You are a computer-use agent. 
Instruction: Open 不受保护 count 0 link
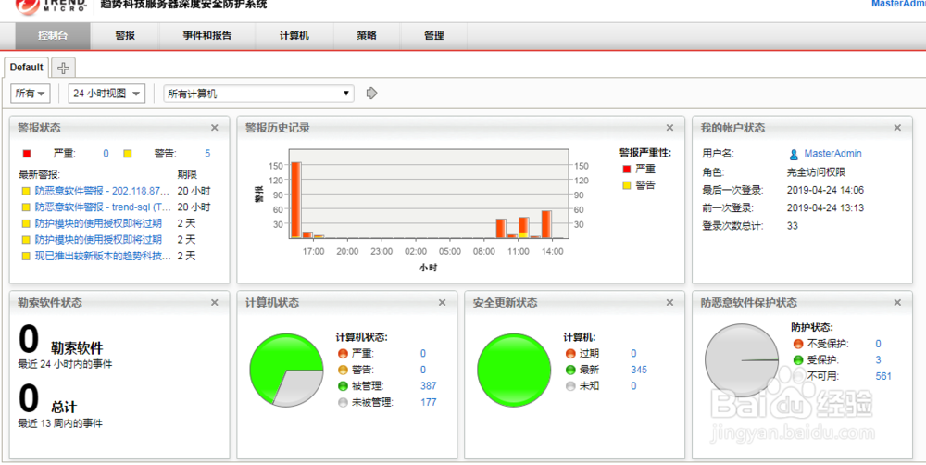pos(878,344)
